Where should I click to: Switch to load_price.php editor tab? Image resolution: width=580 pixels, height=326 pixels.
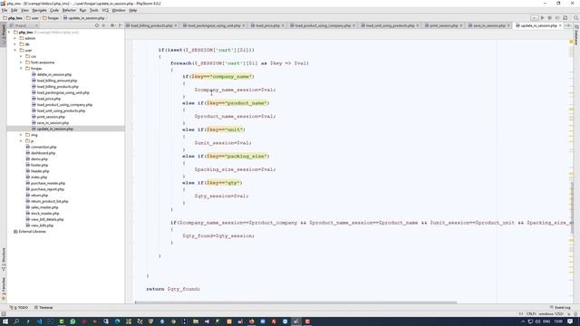[x=267, y=25]
